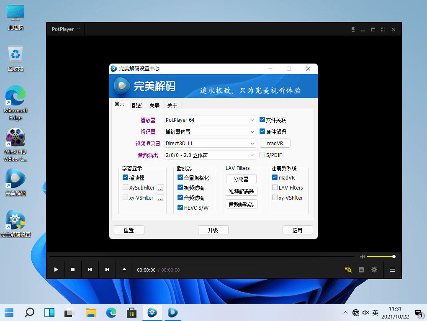The height and width of the screenshot is (321, 427).
Task: Click 完美解码设置 taskbar icon
Action: click(152, 313)
